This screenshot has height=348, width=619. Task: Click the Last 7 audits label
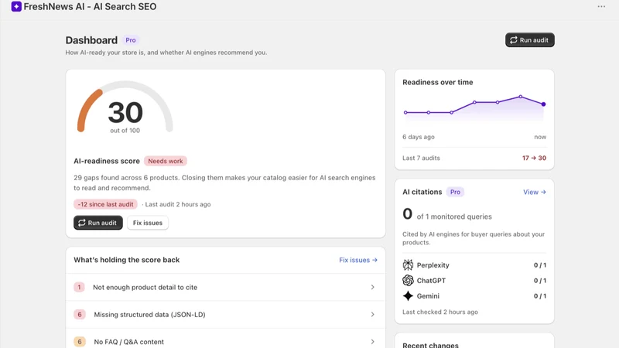(x=421, y=158)
